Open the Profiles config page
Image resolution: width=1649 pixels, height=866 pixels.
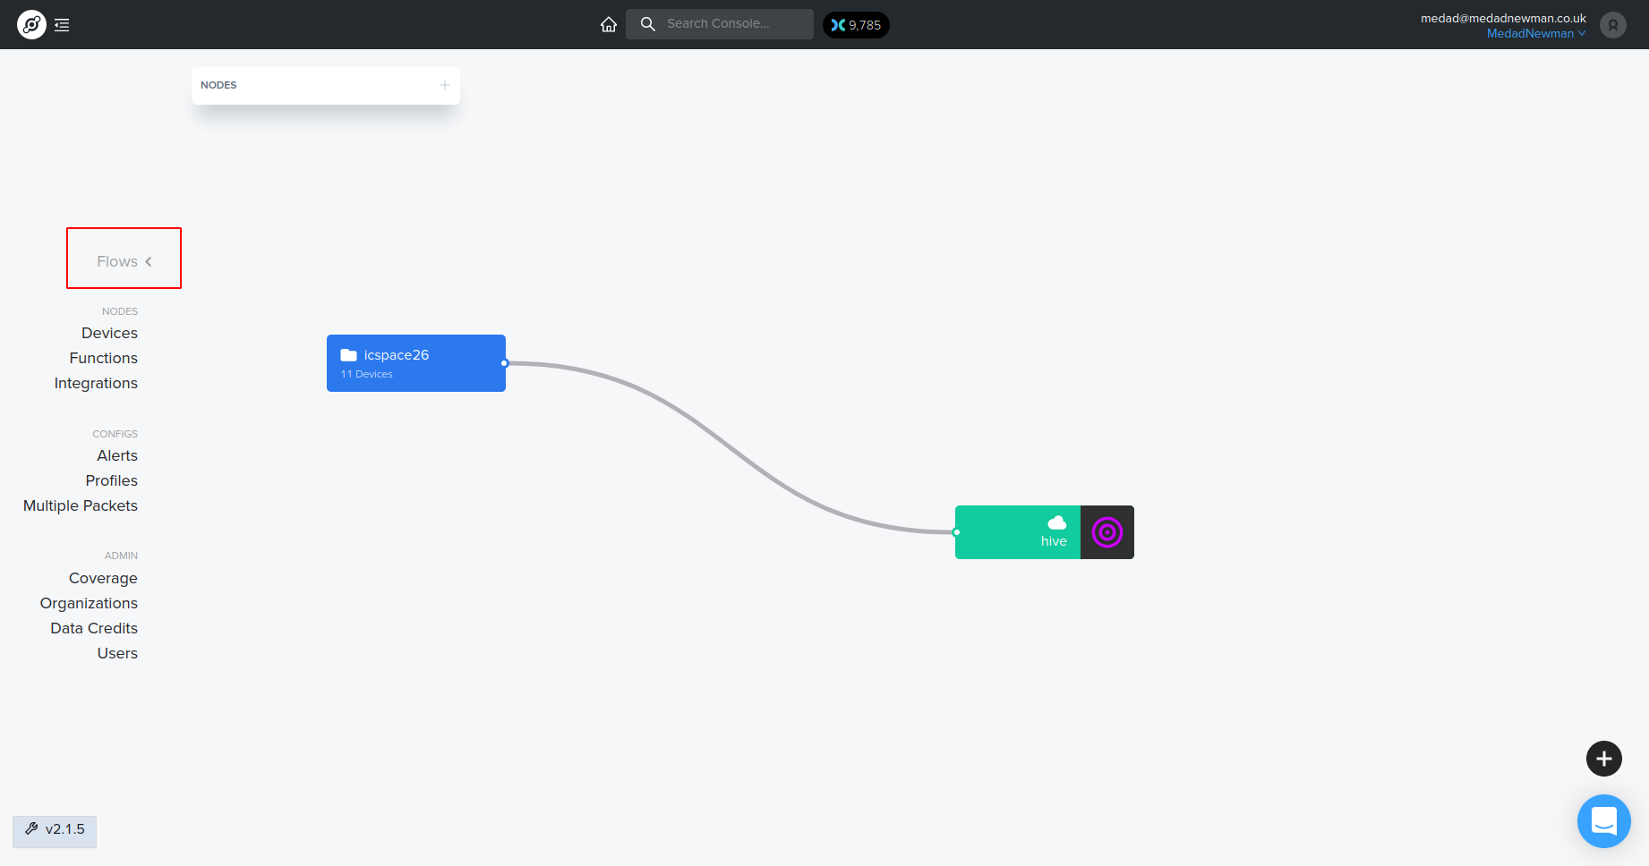click(112, 480)
